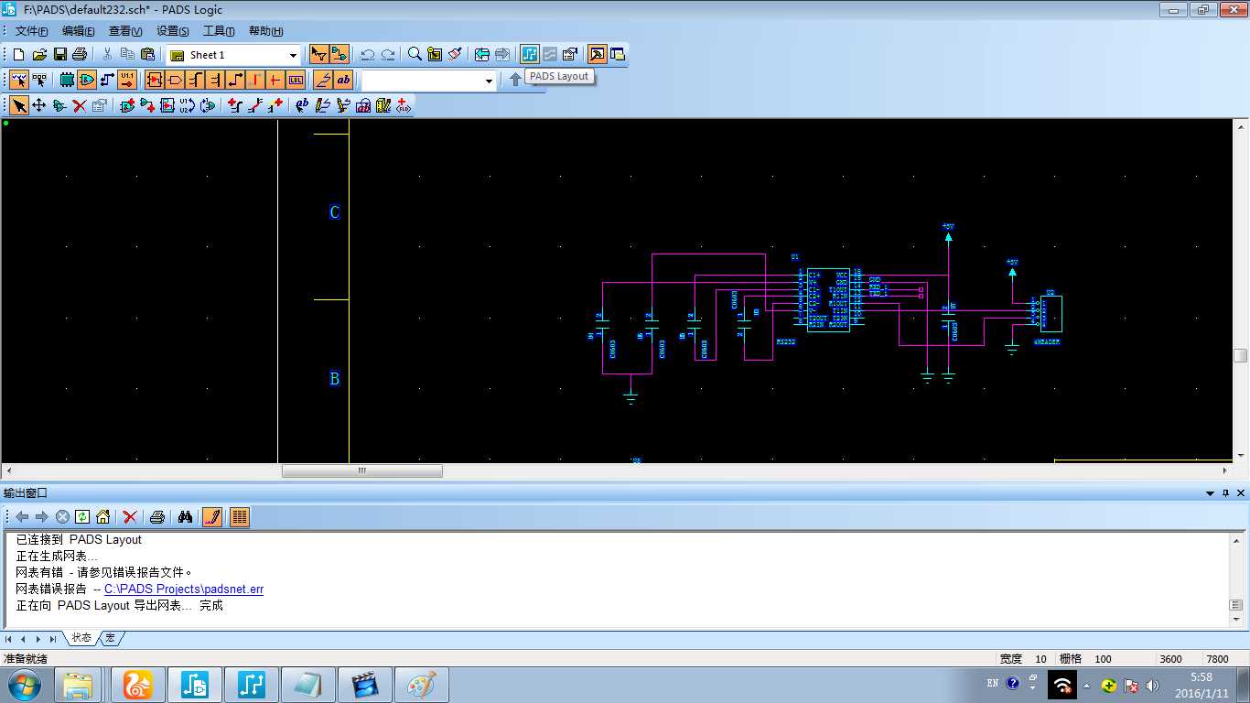The width and height of the screenshot is (1250, 703).
Task: Open the 查看 menu
Action: 125,31
